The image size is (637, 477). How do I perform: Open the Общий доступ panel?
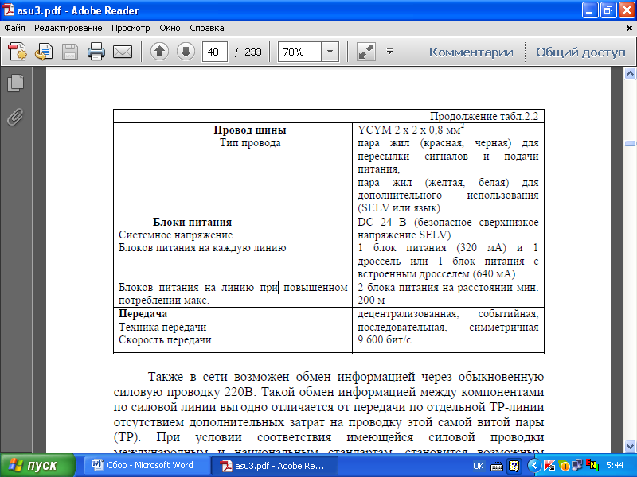[x=580, y=52]
